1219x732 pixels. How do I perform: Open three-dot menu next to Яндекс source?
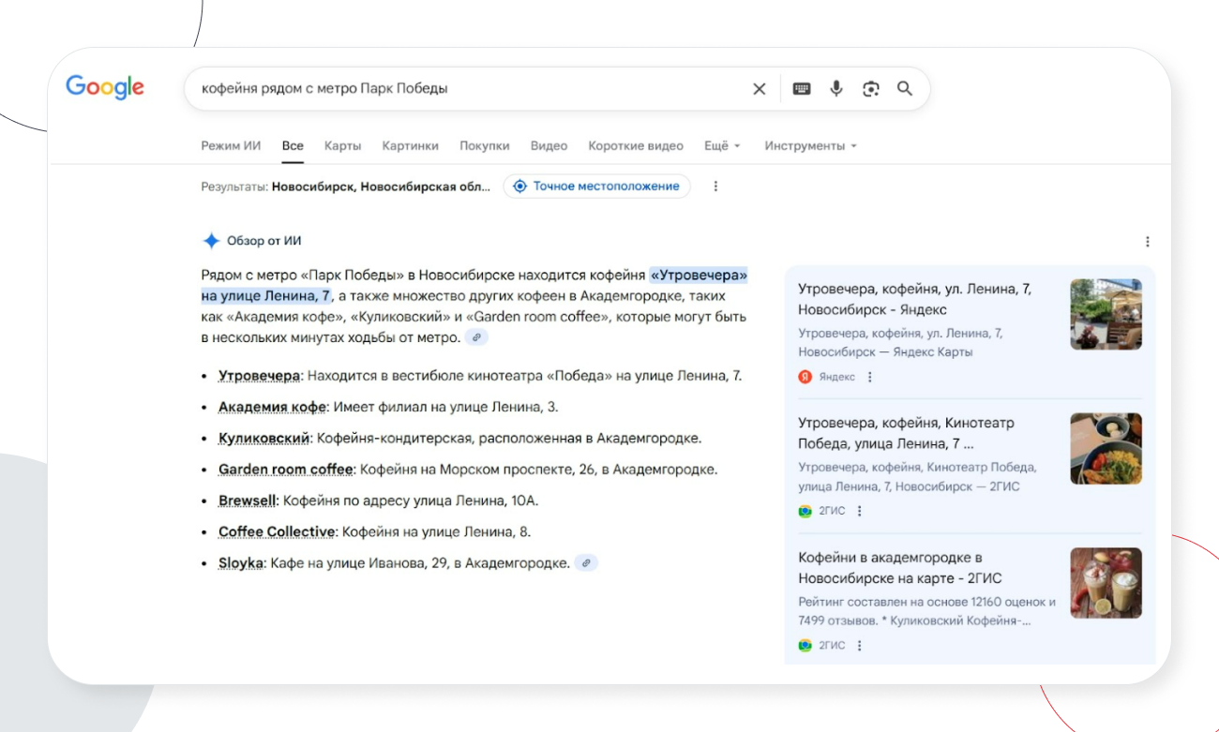869,377
